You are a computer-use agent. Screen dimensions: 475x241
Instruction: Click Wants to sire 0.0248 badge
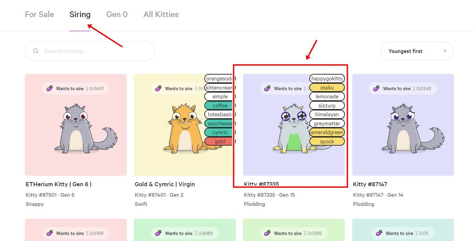403,88
